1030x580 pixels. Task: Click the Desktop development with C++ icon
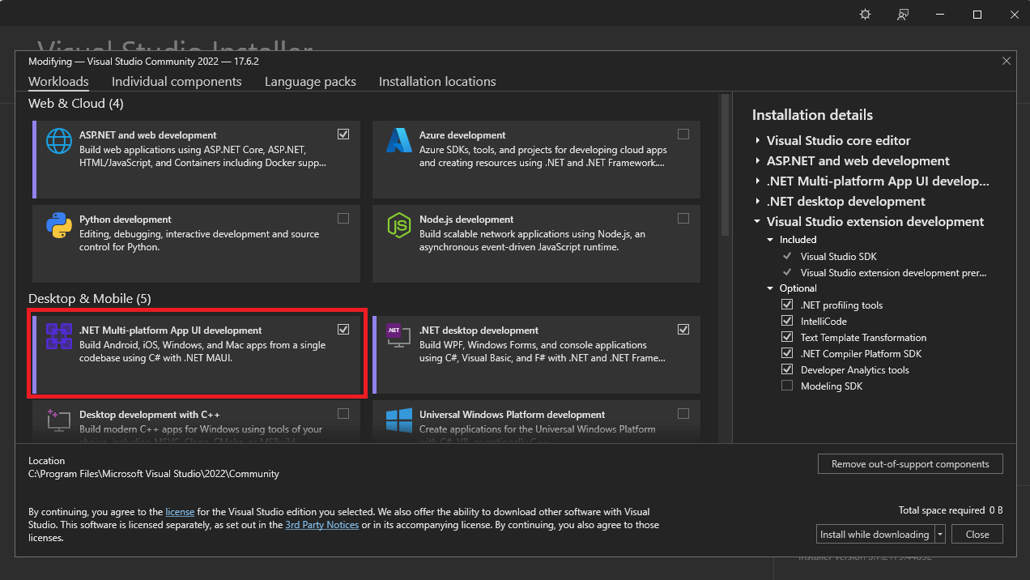tap(59, 419)
